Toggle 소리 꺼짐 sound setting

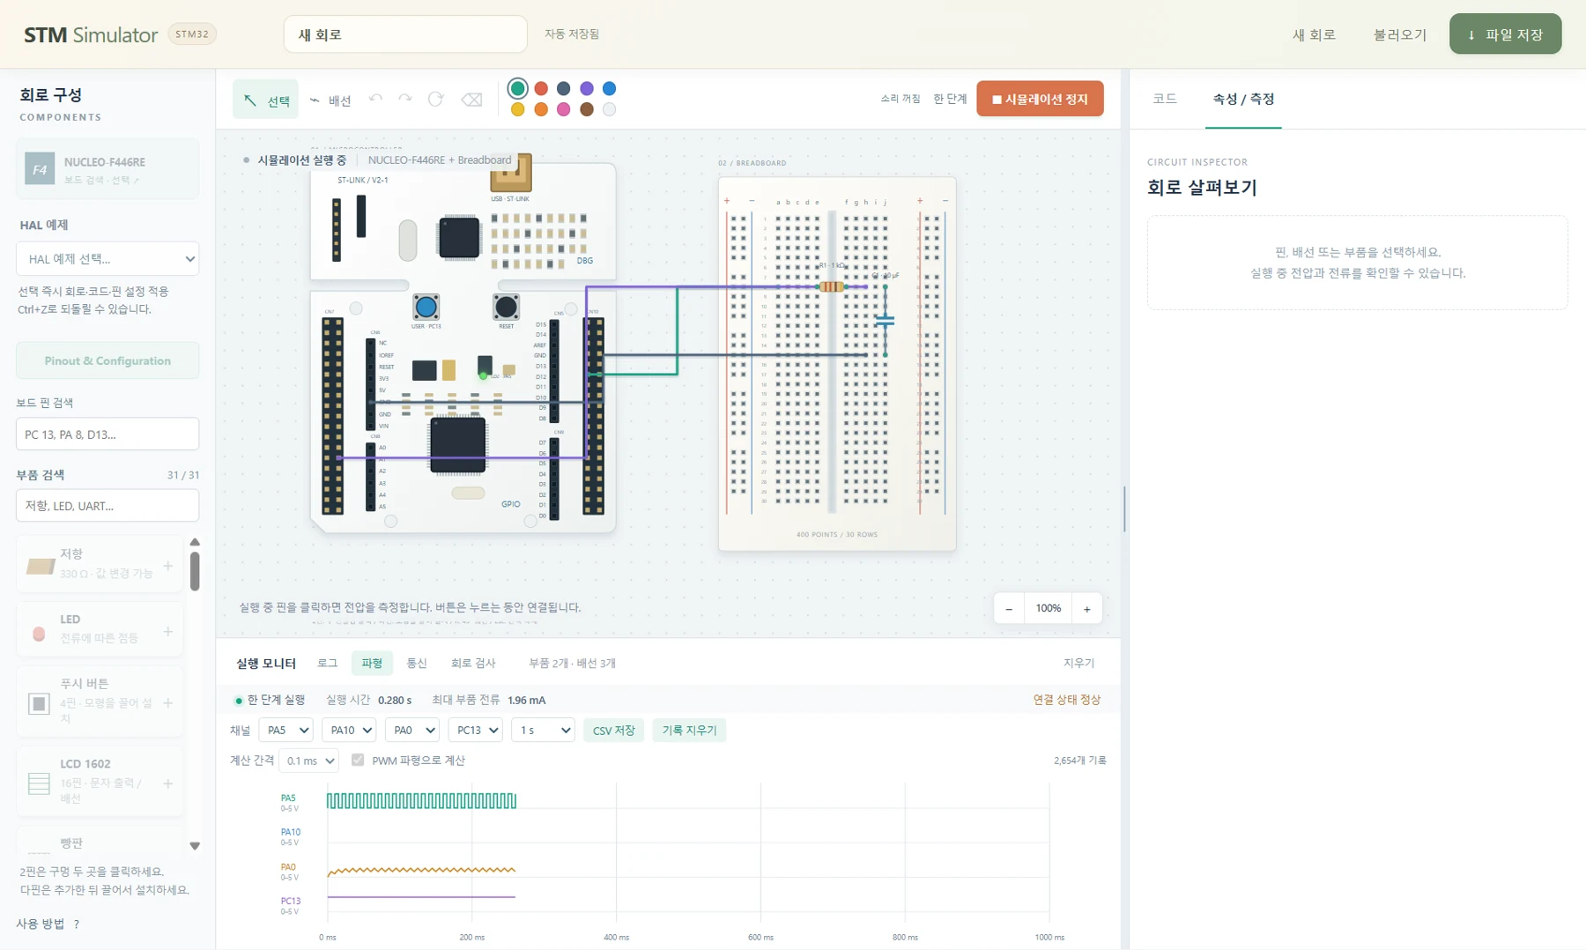[x=900, y=99]
